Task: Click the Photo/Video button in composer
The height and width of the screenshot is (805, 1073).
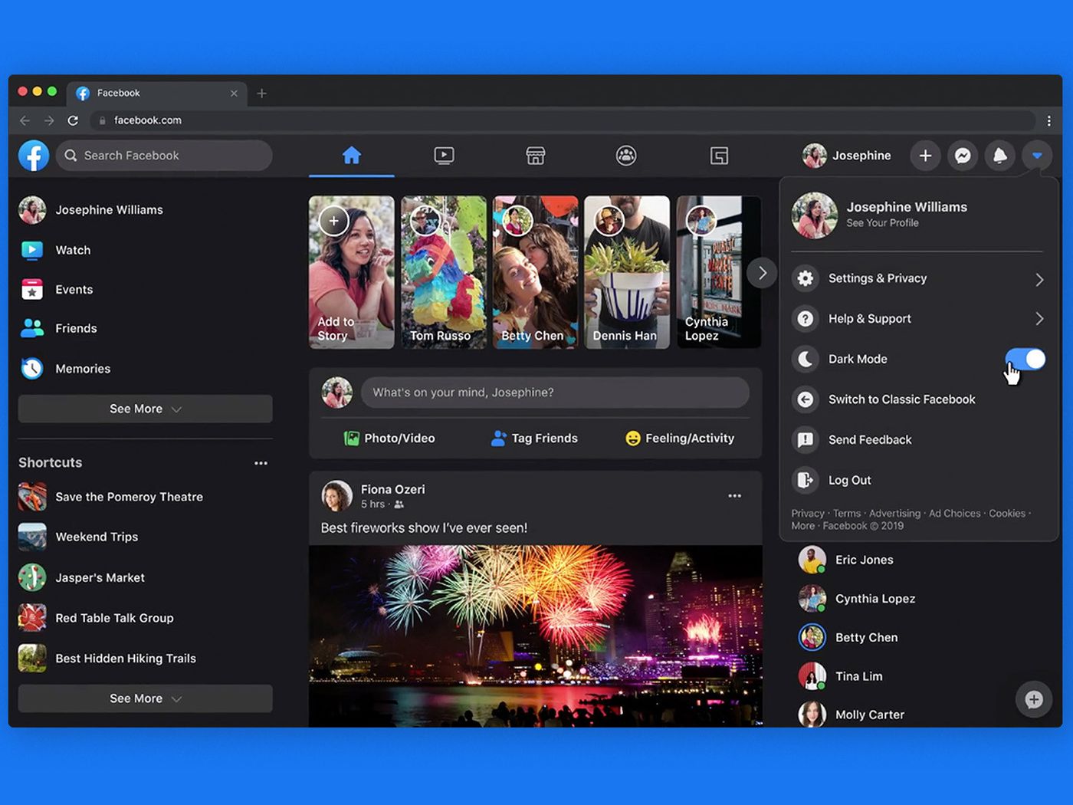Action: 389,439
